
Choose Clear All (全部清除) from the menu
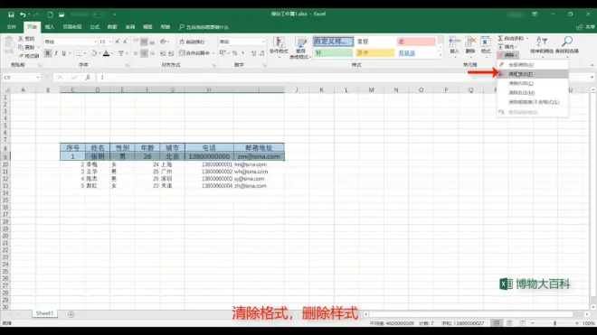point(533,65)
